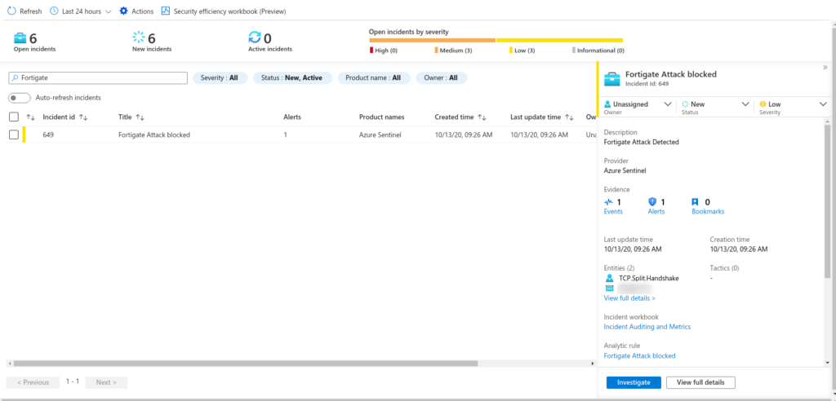This screenshot has height=401, width=836.
Task: Open Incident Auditing and Metrics workbook link
Action: (x=647, y=327)
